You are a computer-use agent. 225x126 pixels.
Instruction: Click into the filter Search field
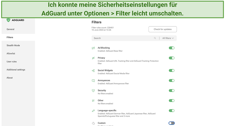pos(123,38)
